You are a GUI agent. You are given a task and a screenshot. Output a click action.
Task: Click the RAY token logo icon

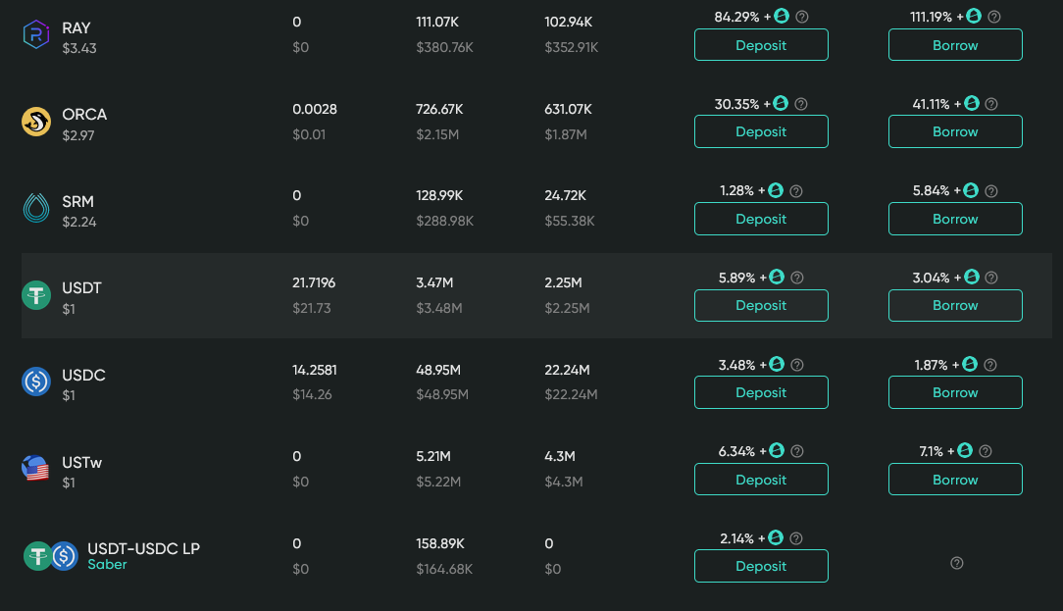(36, 35)
